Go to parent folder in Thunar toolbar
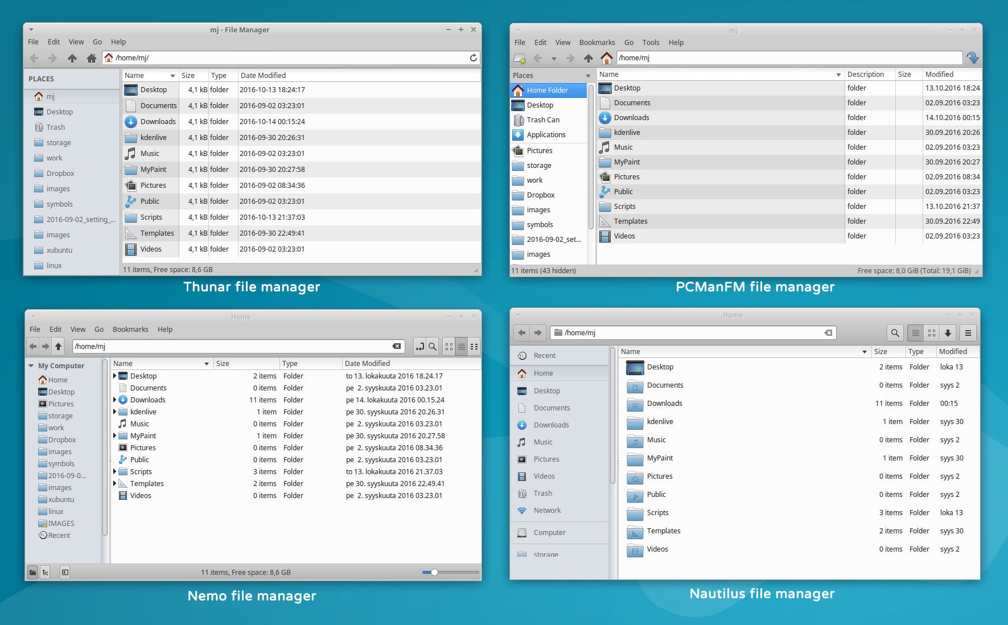The image size is (1008, 625). point(72,57)
